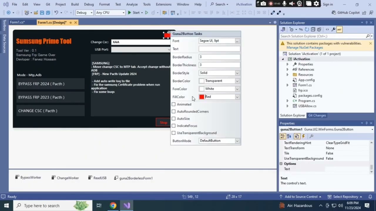Open the BorderStyle dropdown
This screenshot has height=211, width=376.
(x=237, y=73)
